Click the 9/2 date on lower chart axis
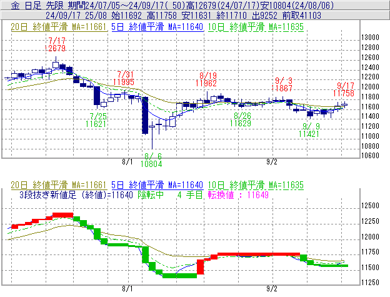The image size is (390, 297). tap(272, 289)
